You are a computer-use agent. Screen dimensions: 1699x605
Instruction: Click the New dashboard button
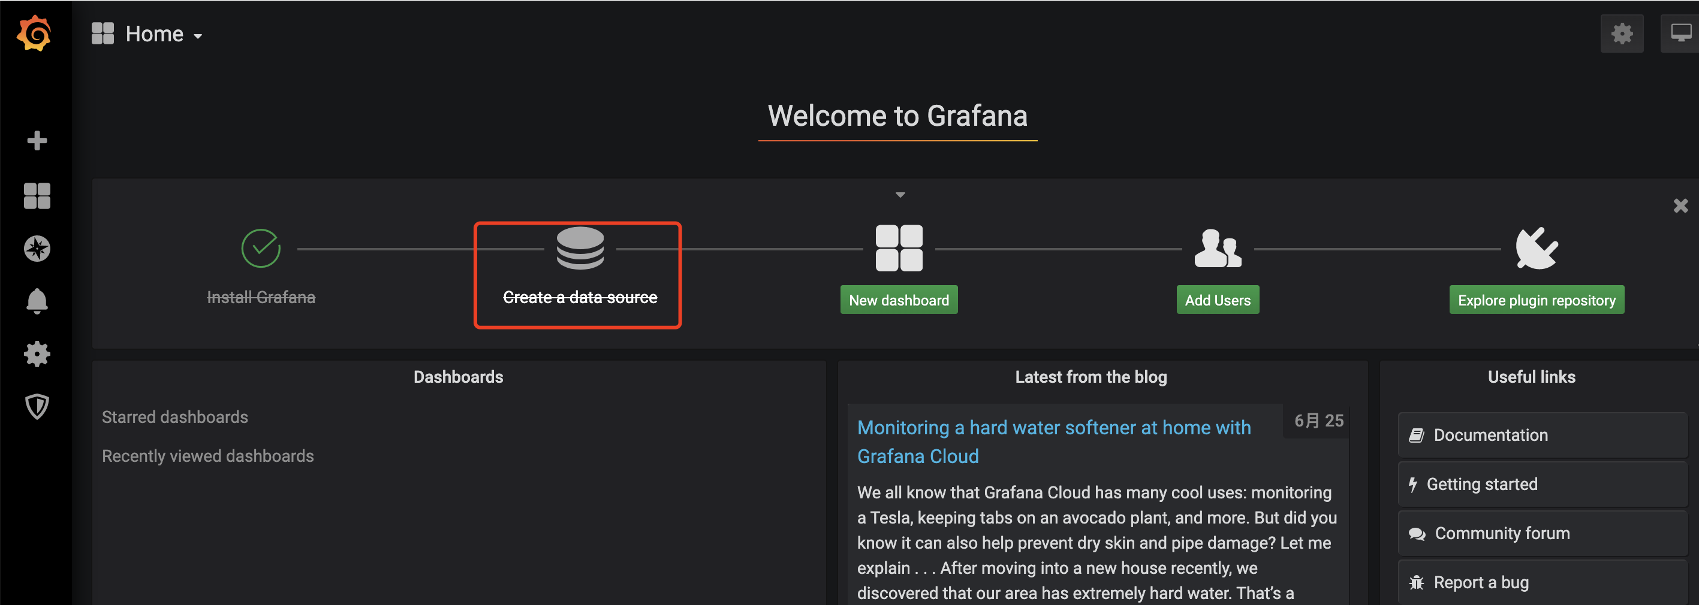click(x=899, y=300)
